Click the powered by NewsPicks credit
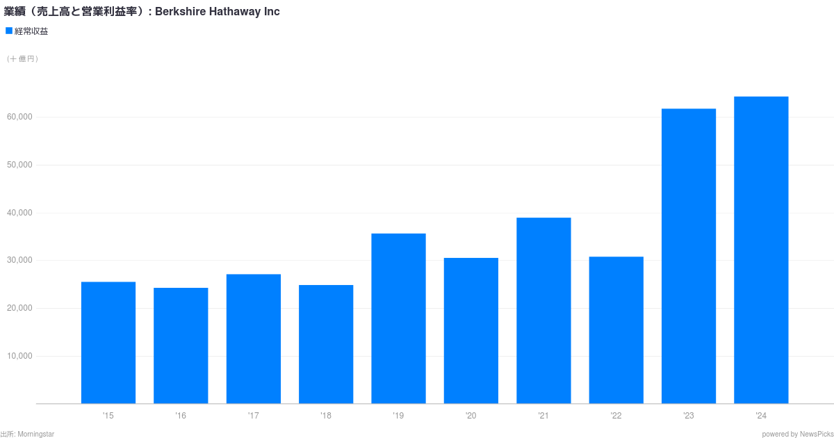The height and width of the screenshot is (438, 834). point(796,434)
